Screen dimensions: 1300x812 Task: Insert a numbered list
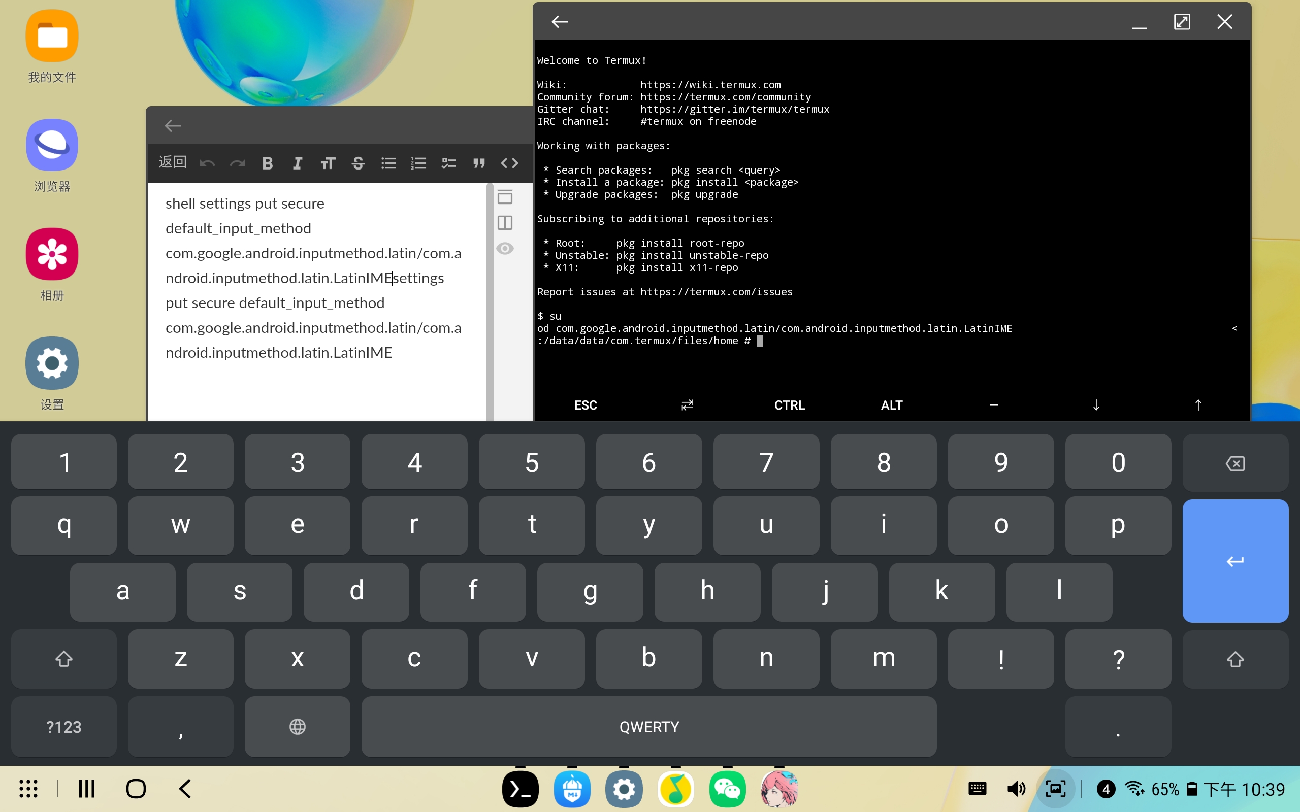[x=418, y=163]
